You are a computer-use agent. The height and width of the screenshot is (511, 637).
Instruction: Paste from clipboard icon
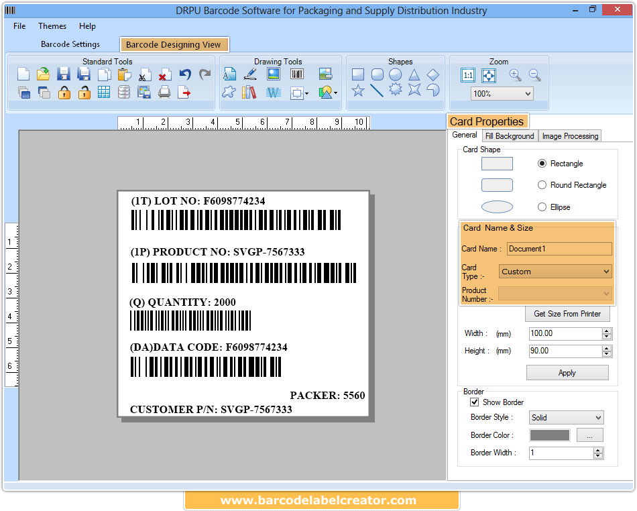(124, 74)
